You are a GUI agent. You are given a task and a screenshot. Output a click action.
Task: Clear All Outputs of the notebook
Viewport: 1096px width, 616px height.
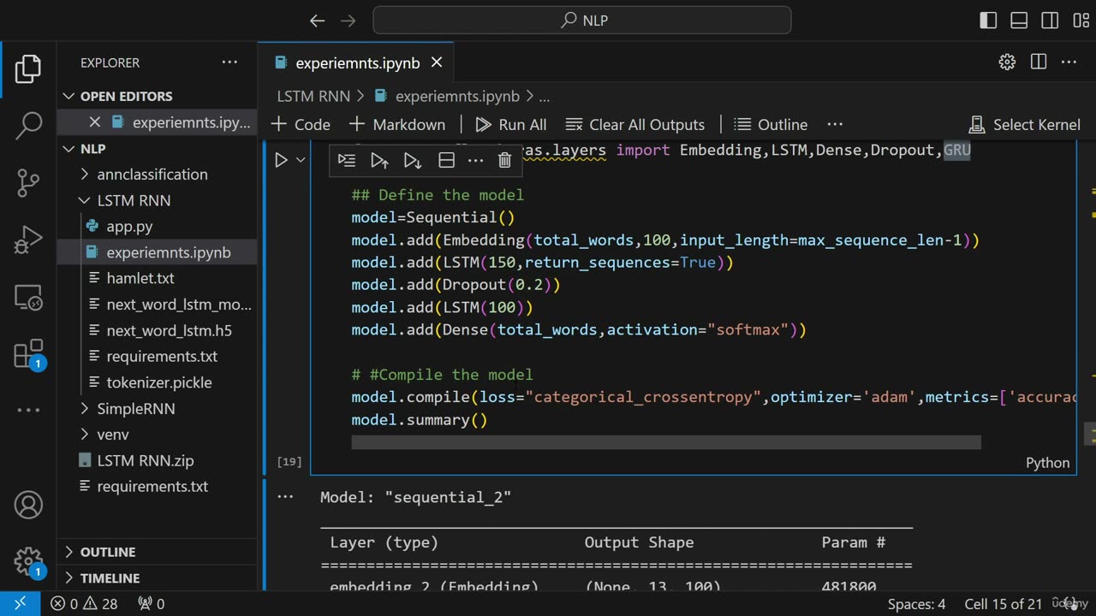pos(635,124)
